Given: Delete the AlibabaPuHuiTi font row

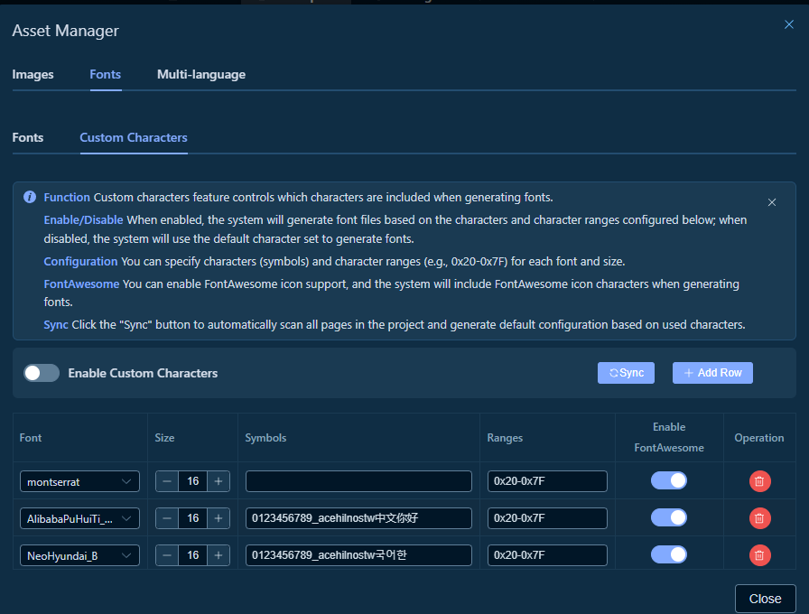Looking at the screenshot, I should point(761,517).
